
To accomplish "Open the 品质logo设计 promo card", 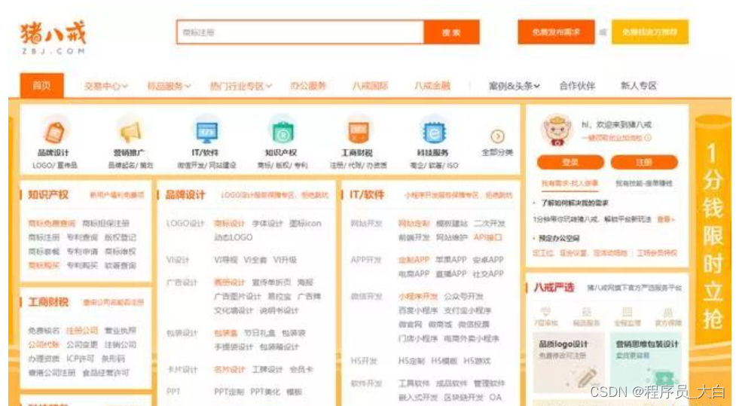I will click(x=569, y=362).
